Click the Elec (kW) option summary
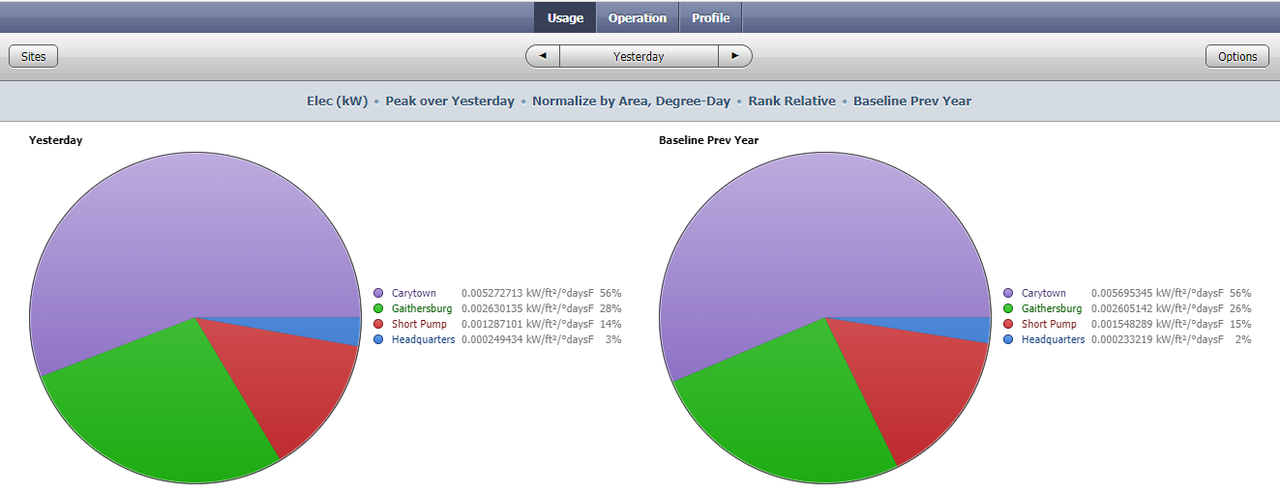The width and height of the screenshot is (1280, 493). tap(338, 101)
